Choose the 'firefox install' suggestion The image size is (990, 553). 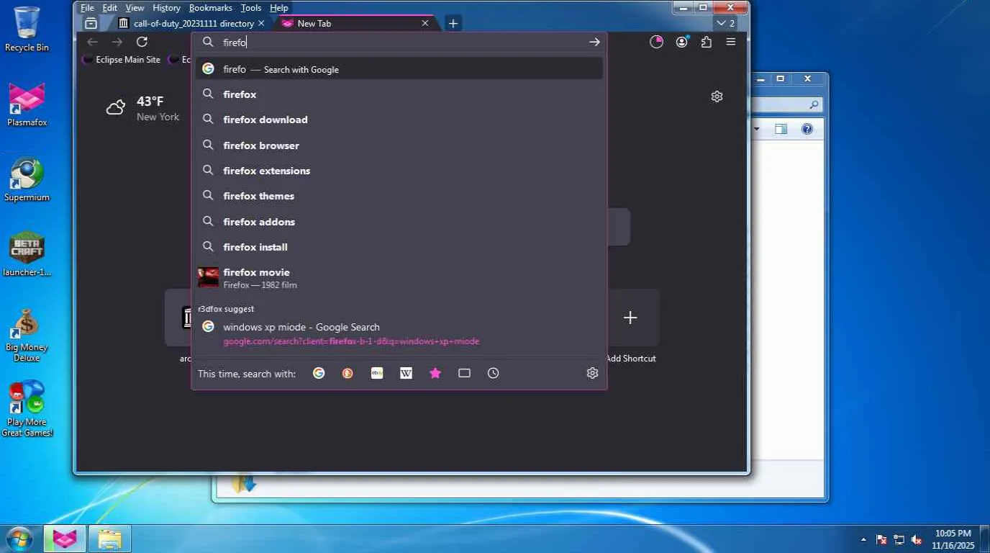coord(399,247)
